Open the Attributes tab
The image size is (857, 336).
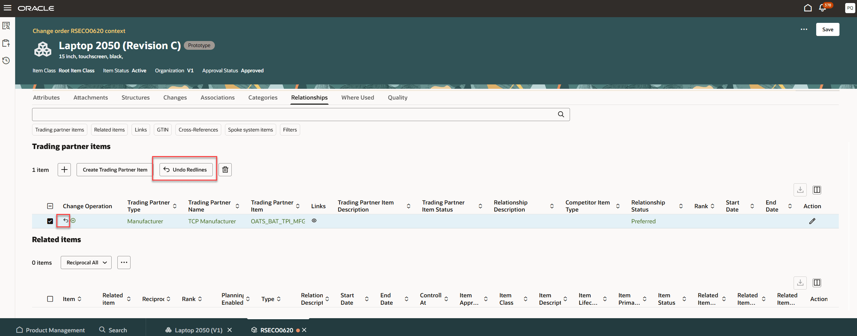[46, 97]
